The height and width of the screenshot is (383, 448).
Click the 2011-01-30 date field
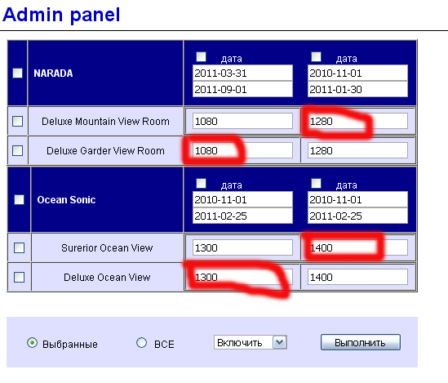tap(357, 89)
